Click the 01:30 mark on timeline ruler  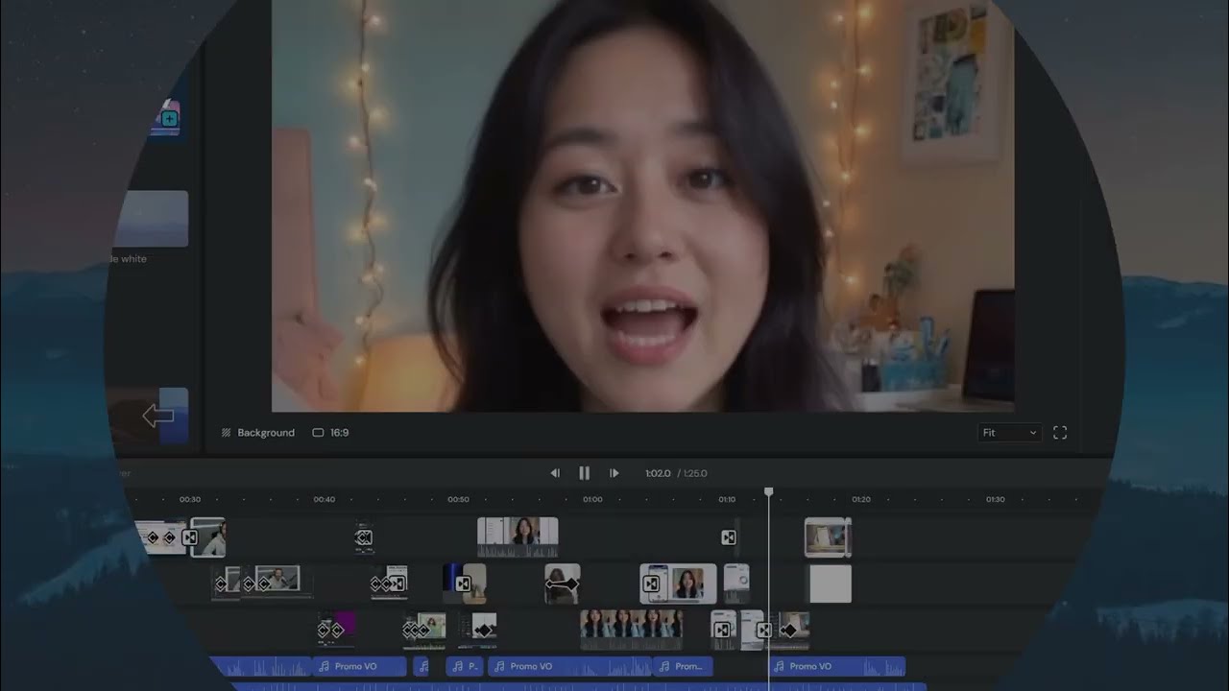click(996, 499)
